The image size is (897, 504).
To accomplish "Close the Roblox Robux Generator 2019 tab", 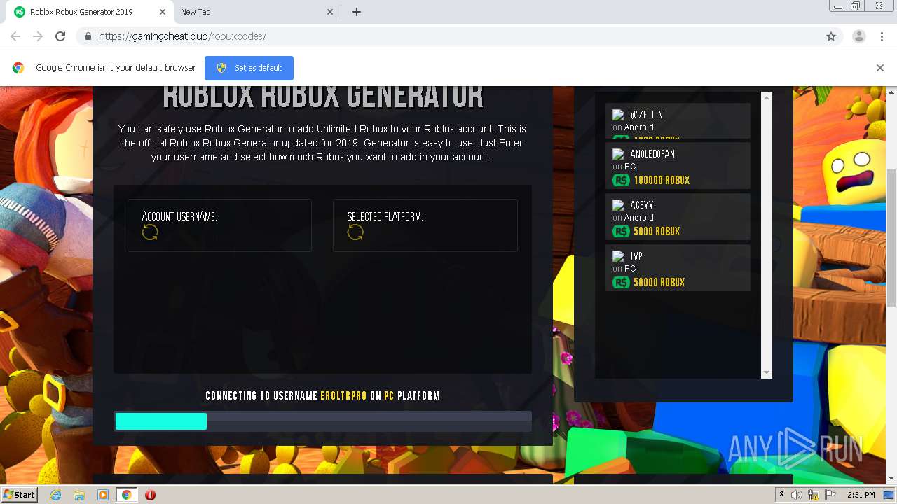I will point(162,12).
